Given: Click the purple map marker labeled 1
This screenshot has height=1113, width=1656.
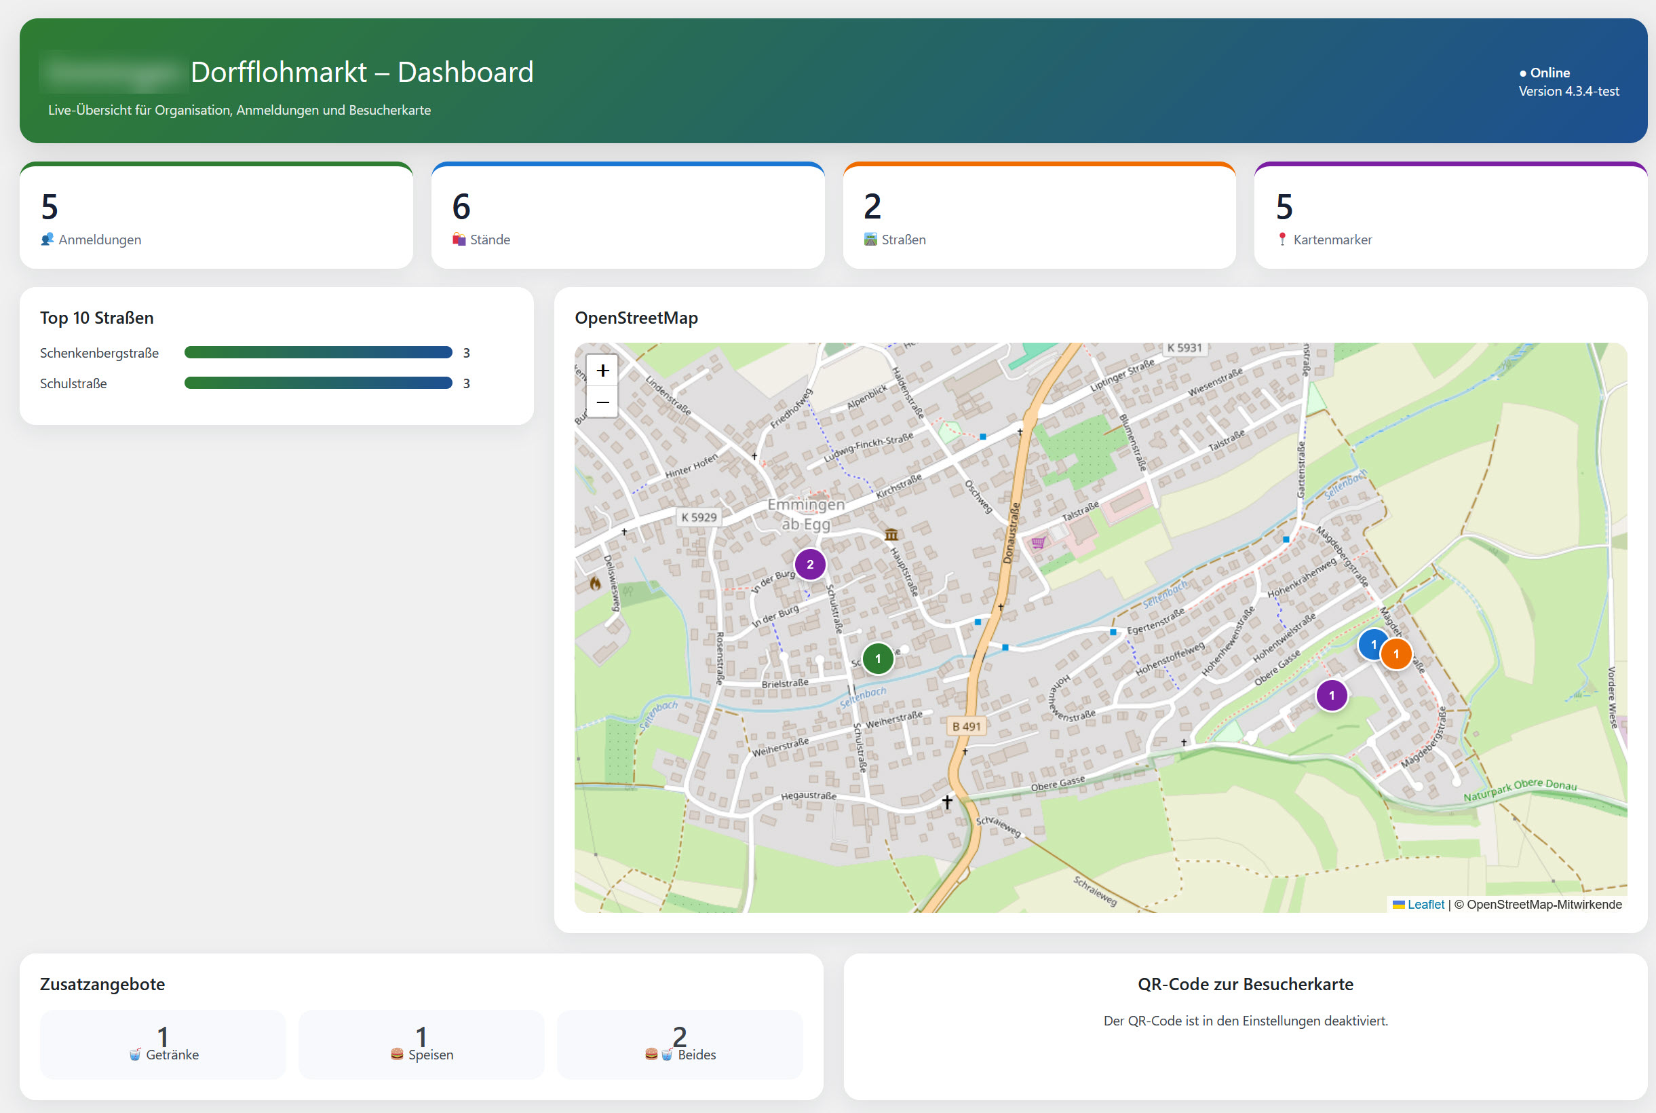Looking at the screenshot, I should (x=1331, y=695).
